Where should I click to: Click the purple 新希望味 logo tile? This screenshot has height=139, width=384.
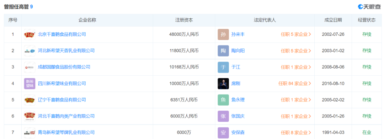click(x=30, y=83)
